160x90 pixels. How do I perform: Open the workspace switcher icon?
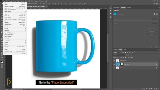[157, 4]
